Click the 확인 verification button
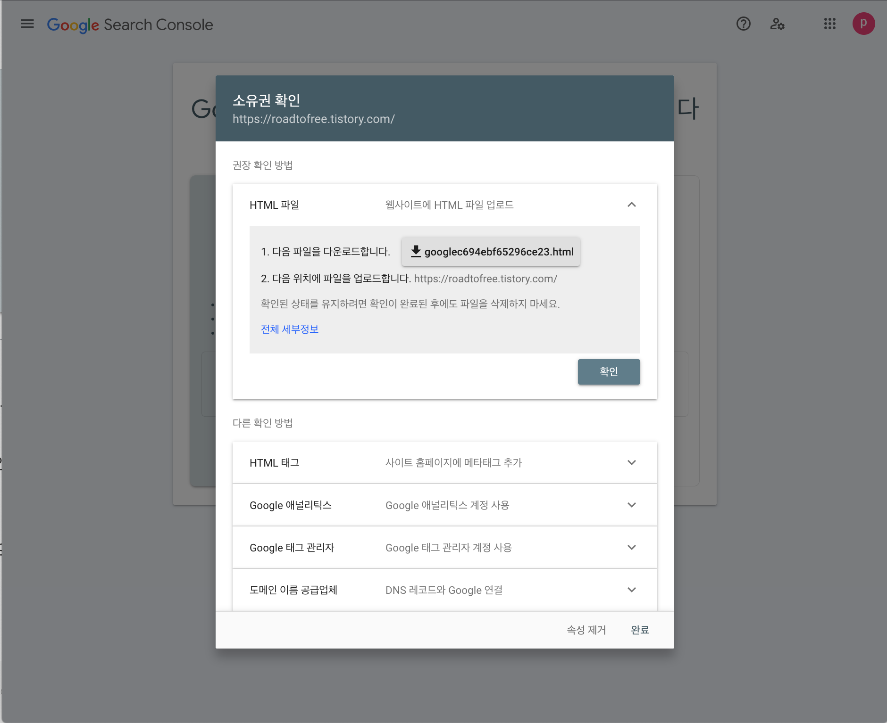Viewport: 887px width, 723px height. (609, 371)
